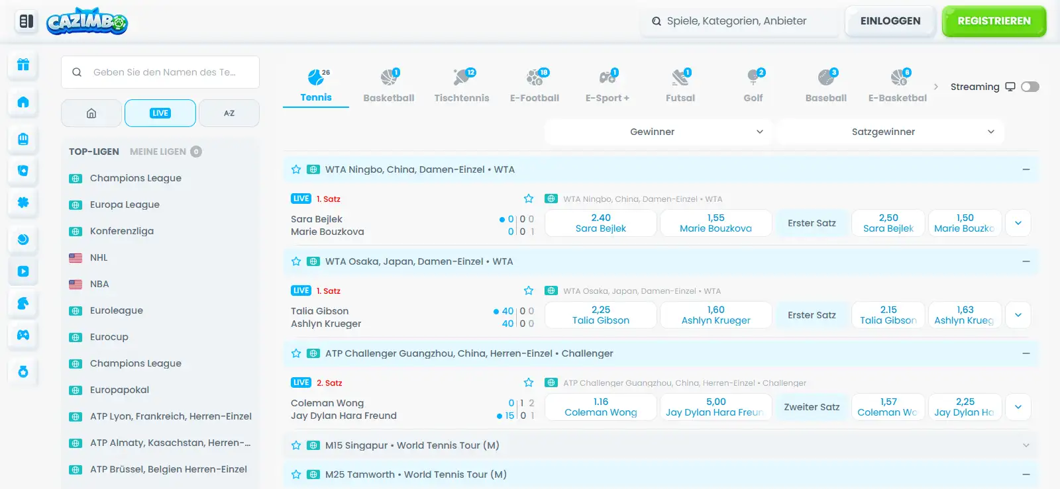
Task: Open the Golf sport tab
Action: pyautogui.click(x=753, y=86)
